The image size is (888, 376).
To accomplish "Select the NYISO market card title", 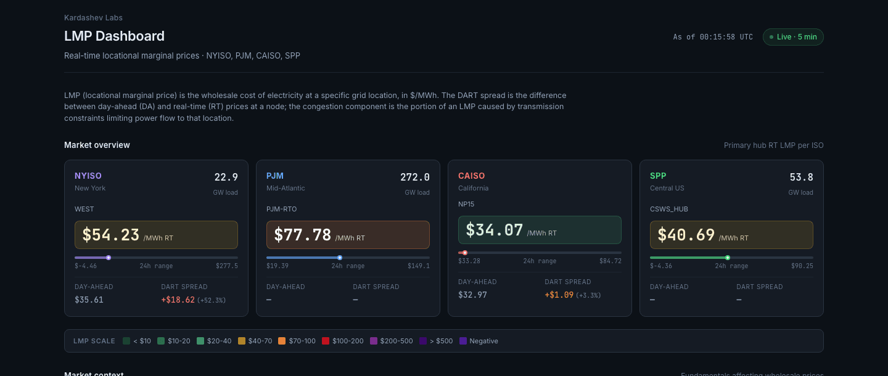I will point(88,176).
